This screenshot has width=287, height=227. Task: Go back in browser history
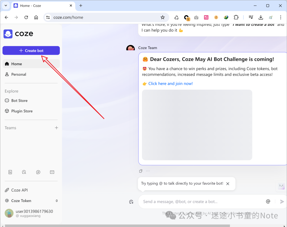click(x=6, y=17)
